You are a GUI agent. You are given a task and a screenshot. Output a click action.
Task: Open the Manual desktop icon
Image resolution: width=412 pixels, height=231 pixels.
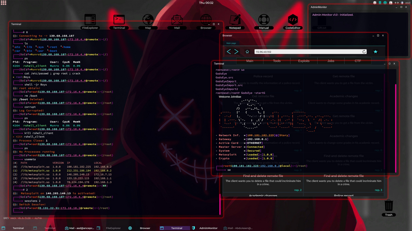click(264, 22)
